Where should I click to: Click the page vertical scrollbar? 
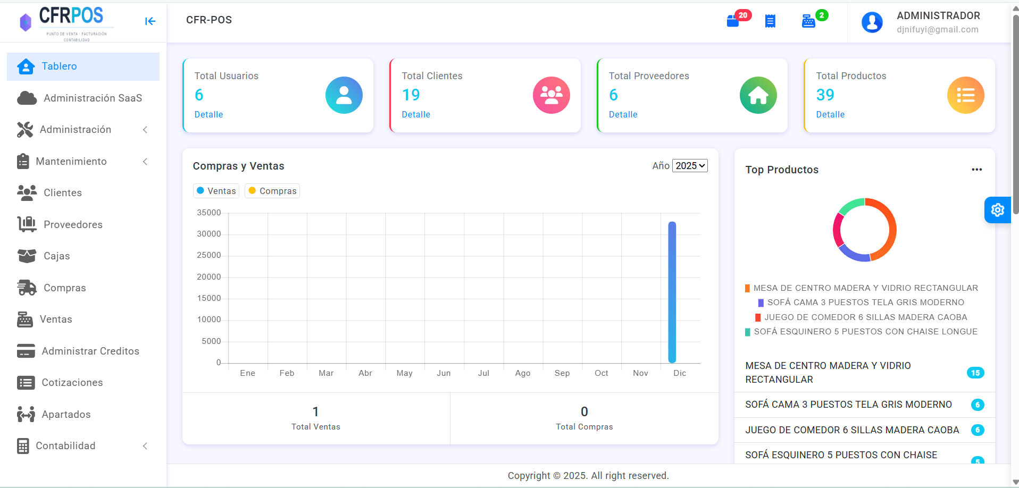coord(1015,114)
